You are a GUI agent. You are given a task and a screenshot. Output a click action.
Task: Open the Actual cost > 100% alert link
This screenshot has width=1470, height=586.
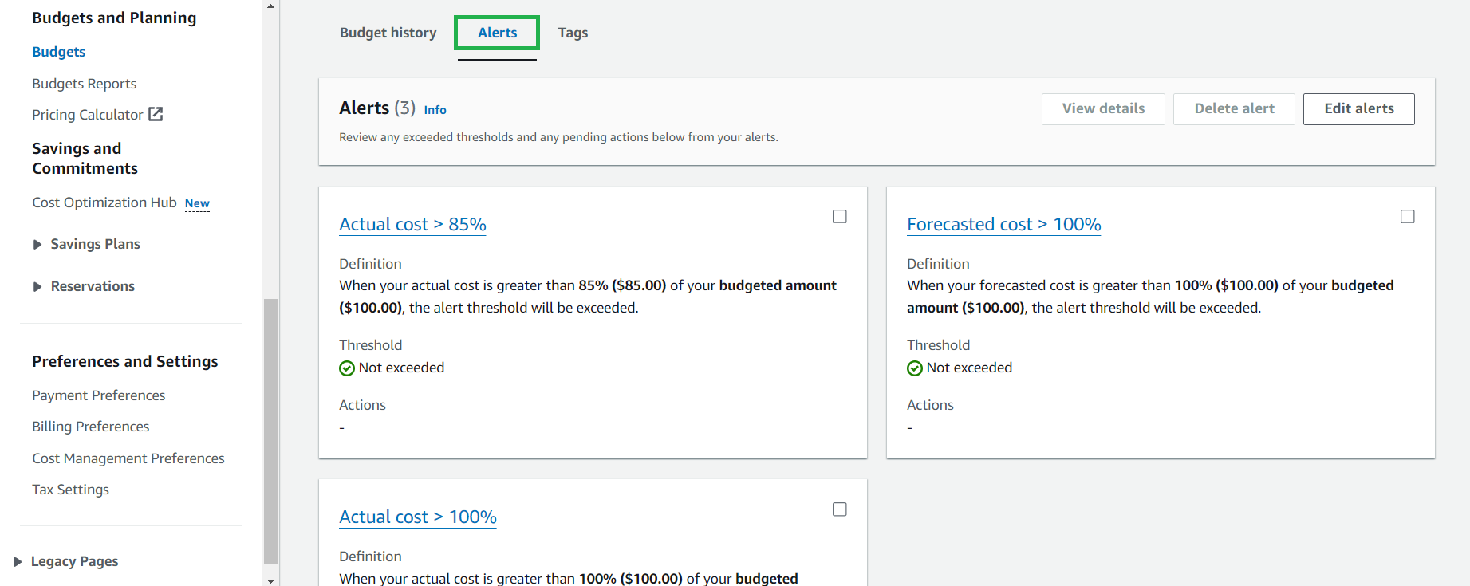418,517
